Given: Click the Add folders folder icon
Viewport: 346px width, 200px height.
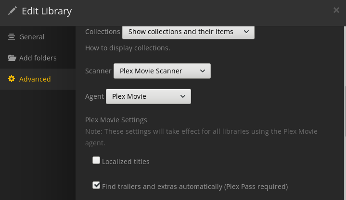Looking at the screenshot, I should click(x=12, y=58).
